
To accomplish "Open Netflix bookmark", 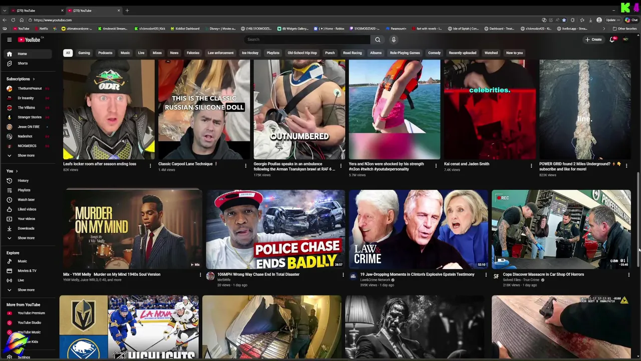I will pos(41,29).
